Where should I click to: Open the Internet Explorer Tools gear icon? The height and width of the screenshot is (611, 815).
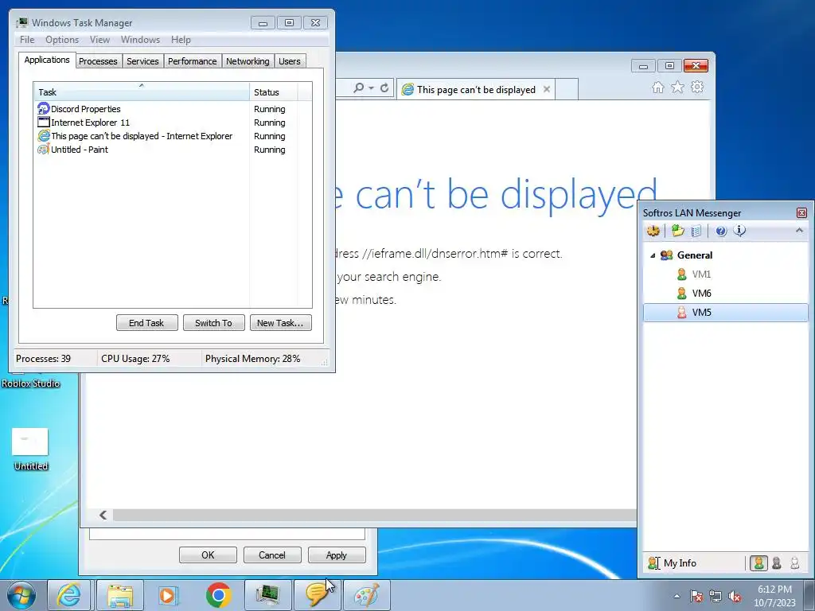[697, 88]
